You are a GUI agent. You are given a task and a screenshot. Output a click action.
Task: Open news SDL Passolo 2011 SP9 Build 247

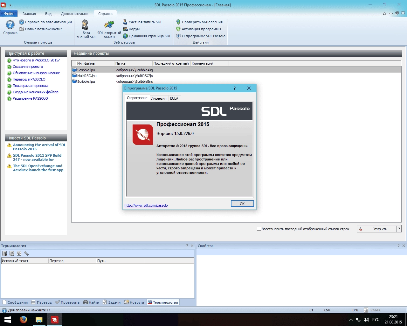click(37, 157)
